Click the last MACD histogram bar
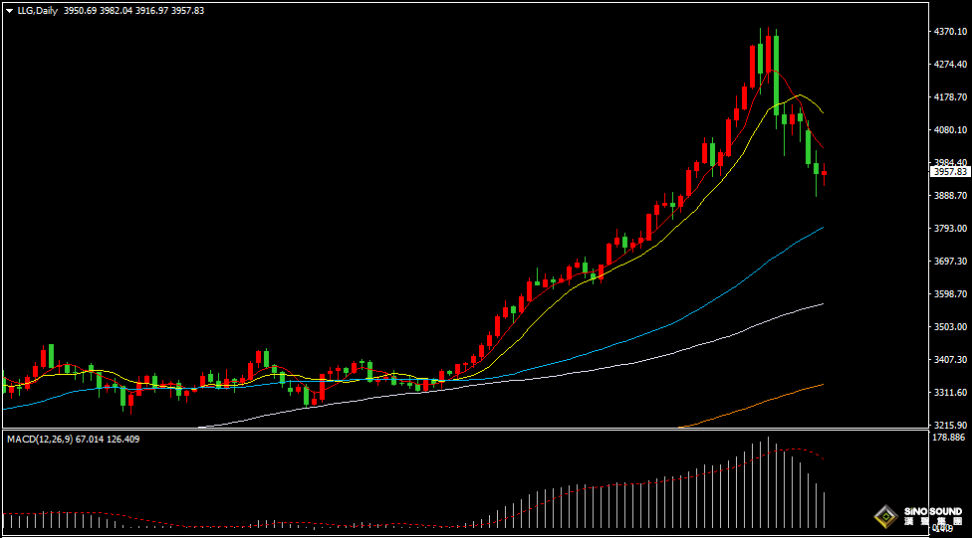This screenshot has height=538, width=972. tap(825, 509)
